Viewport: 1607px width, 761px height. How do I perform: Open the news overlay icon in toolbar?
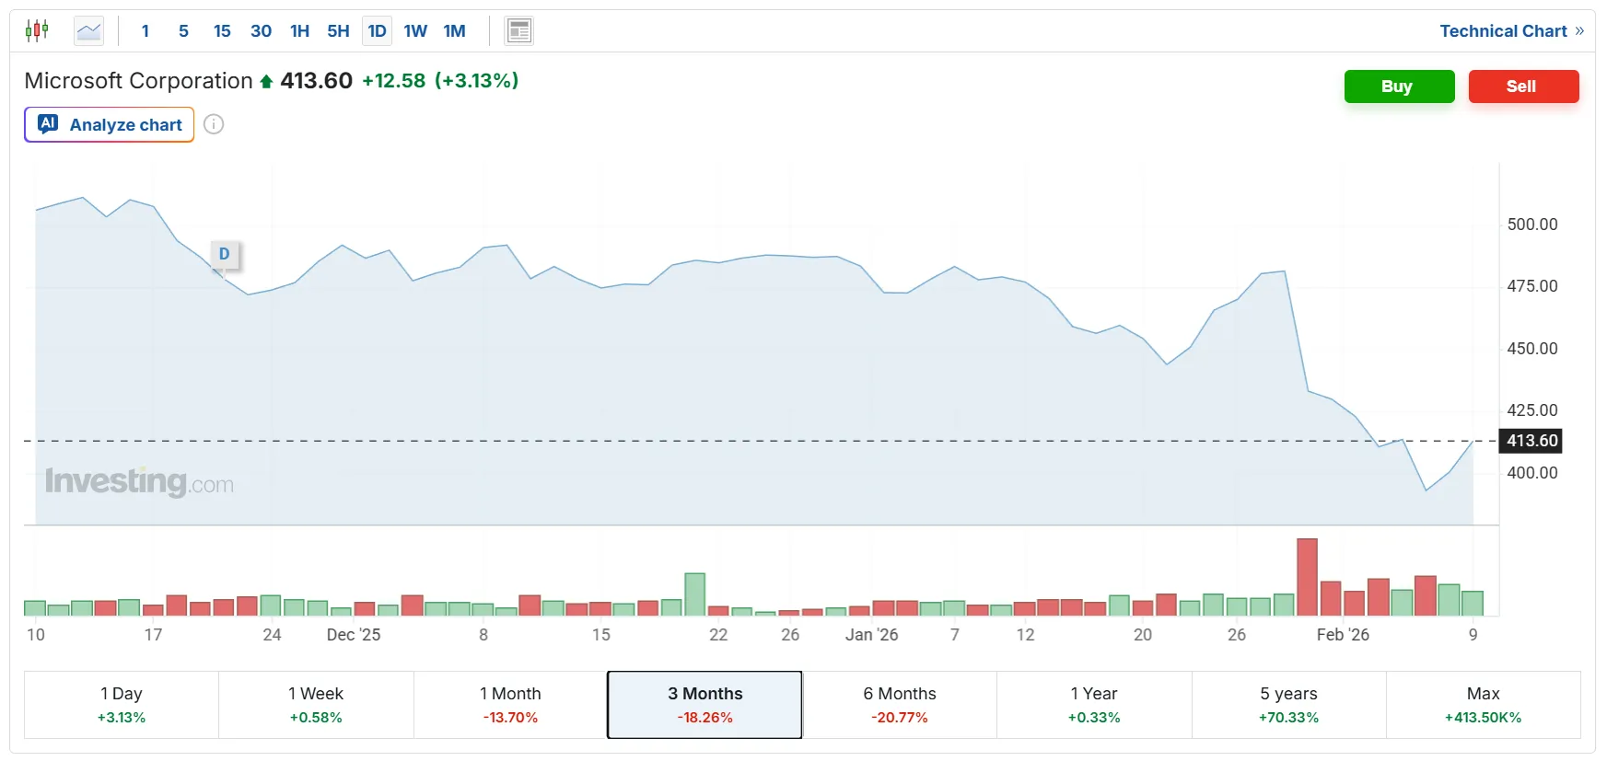click(x=519, y=31)
